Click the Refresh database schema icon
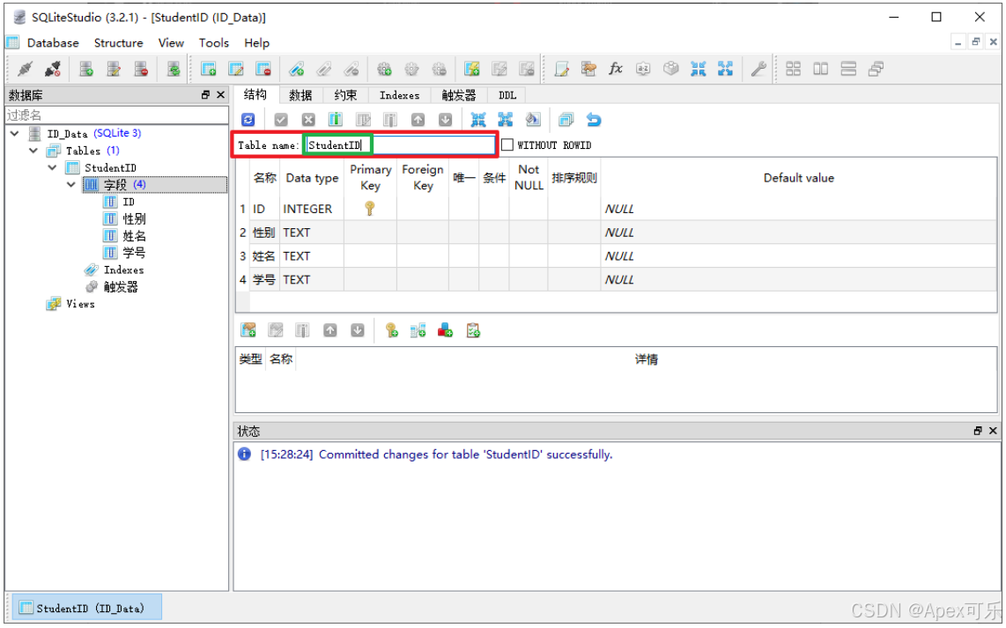1006x628 pixels. pos(174,69)
